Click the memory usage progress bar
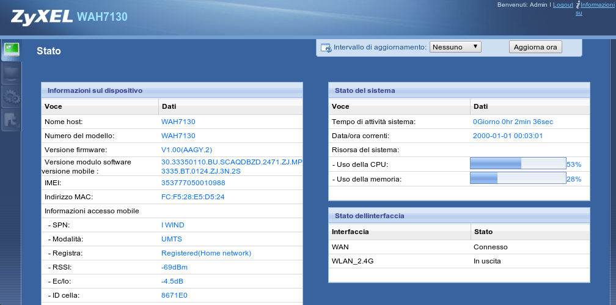 (518, 178)
